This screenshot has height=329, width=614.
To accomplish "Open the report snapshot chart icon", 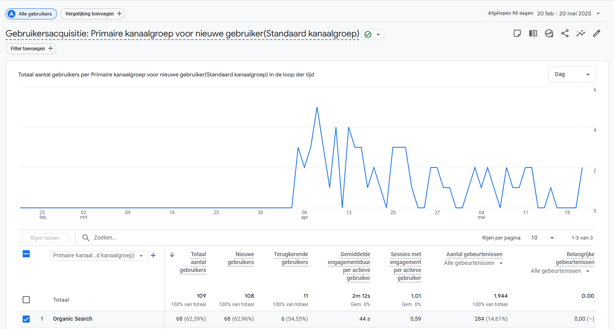I will 549,34.
